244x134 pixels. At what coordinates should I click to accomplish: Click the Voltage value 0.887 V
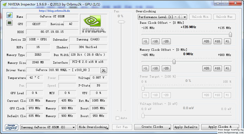coord(99,78)
